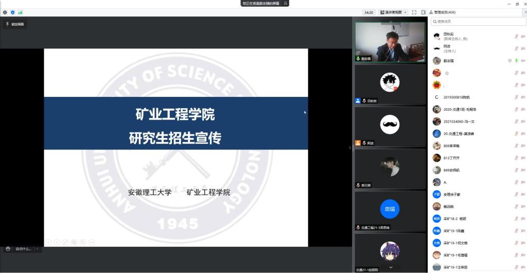This screenshot has height=273, width=527.
Task: Toggle microphone for 阿进 in member list
Action: (x=516, y=48)
